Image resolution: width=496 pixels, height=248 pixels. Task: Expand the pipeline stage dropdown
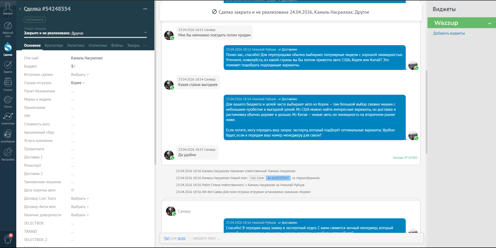coord(145,33)
